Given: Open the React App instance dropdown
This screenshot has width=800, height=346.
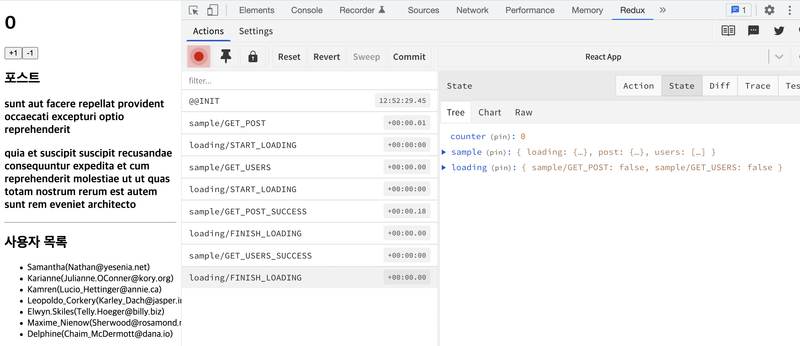Looking at the screenshot, I should coord(613,56).
